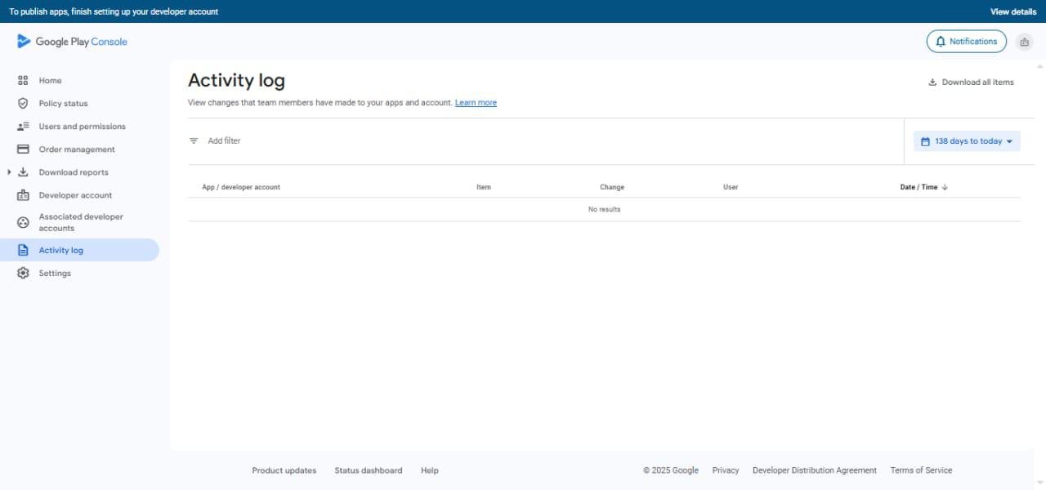Click Add filter field
1046x490 pixels.
point(224,141)
